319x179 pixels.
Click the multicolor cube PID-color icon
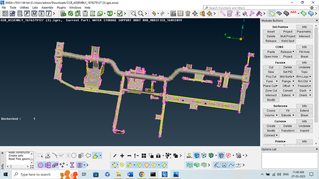click(x=211, y=155)
